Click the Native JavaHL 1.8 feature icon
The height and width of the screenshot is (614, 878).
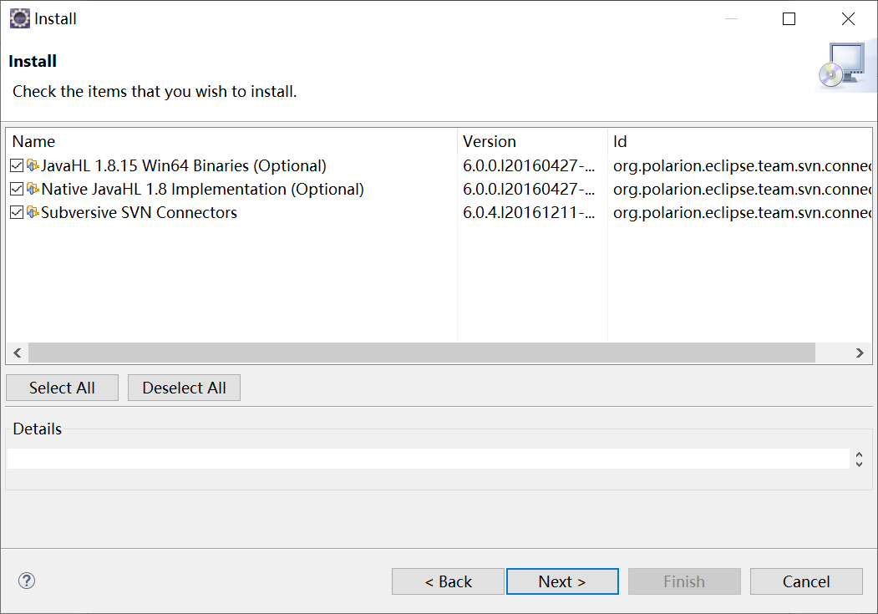point(33,189)
